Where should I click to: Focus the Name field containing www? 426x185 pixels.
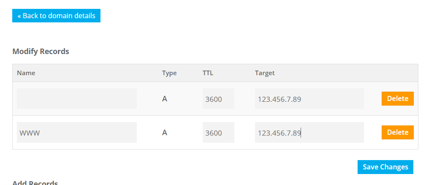[77, 133]
